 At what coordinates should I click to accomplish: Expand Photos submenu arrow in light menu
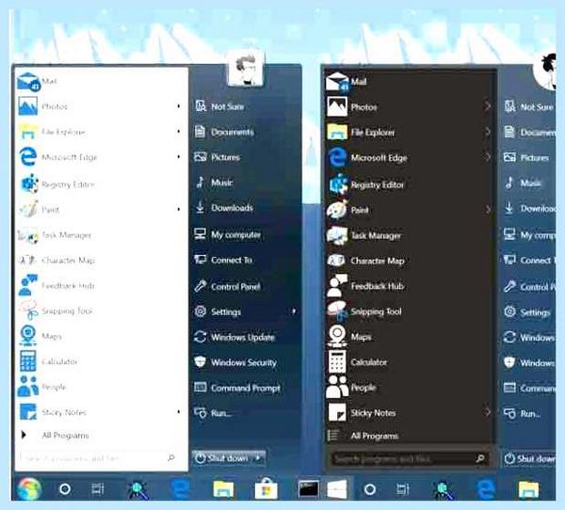pos(179,106)
